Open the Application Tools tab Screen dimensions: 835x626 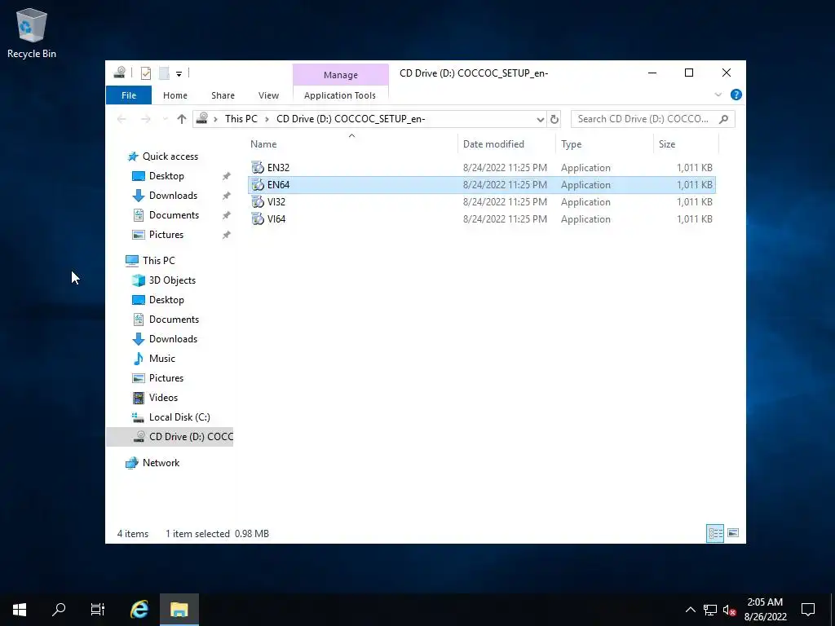[340, 95]
